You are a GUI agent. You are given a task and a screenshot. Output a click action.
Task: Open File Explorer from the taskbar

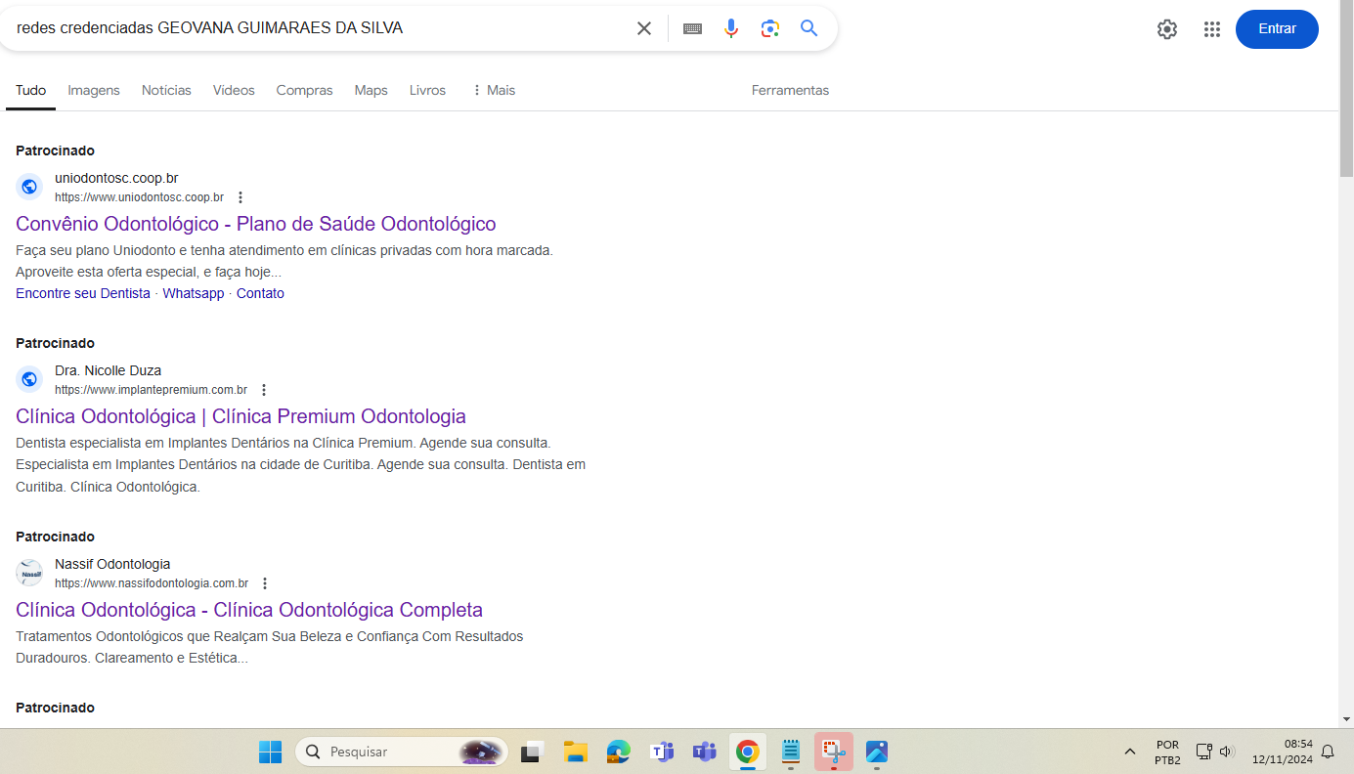pos(575,752)
